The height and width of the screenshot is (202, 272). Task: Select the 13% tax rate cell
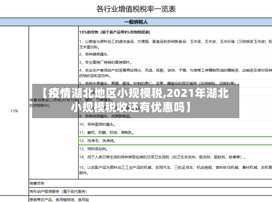[14, 111]
